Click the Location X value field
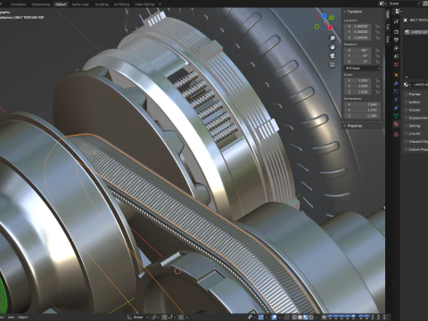This screenshot has width=428, height=321. 358,26
